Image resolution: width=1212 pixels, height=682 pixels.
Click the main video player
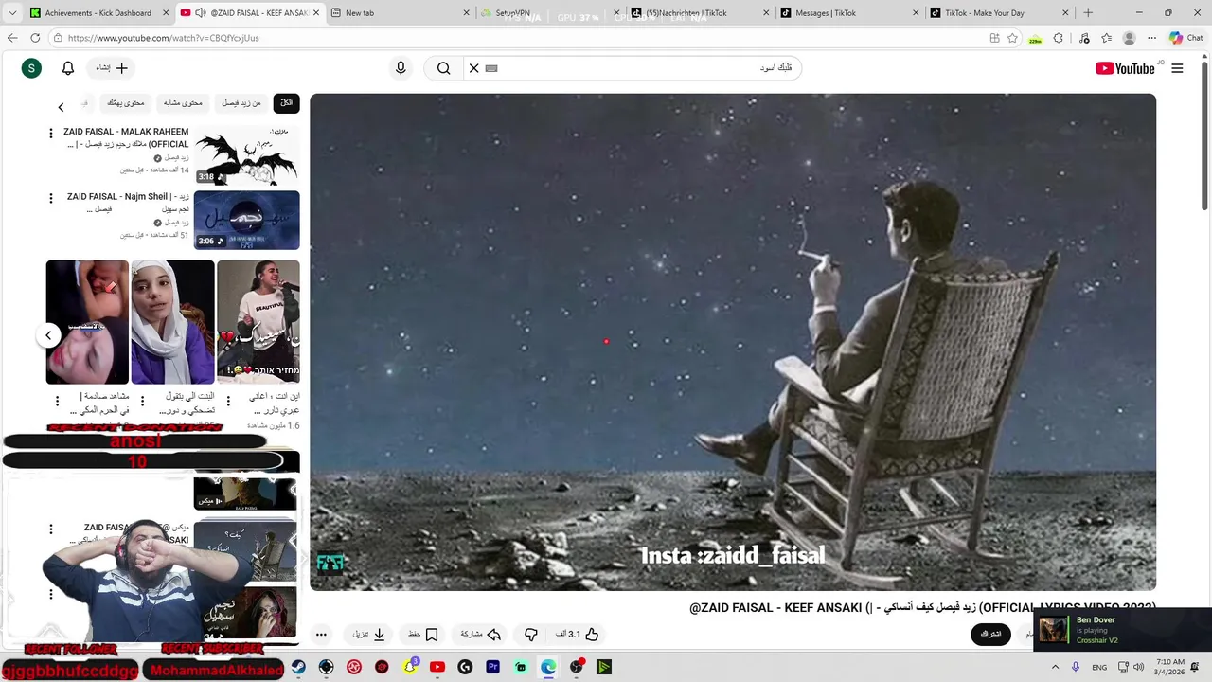(733, 342)
